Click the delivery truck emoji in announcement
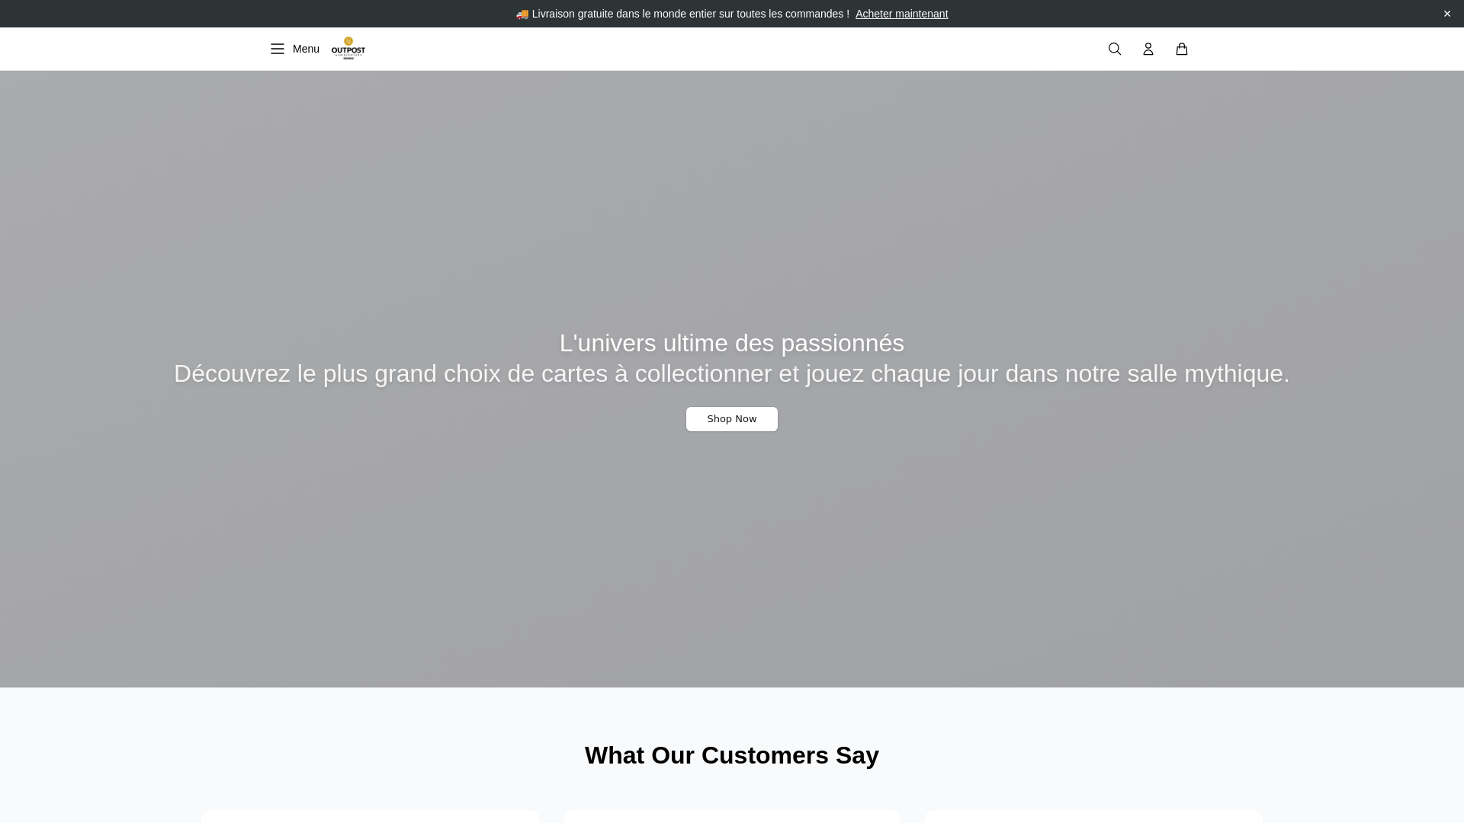1464x823 pixels. 522,14
